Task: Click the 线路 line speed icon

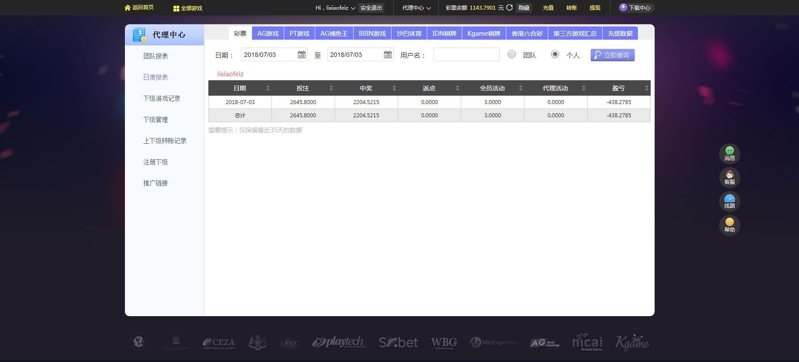Action: point(729,198)
